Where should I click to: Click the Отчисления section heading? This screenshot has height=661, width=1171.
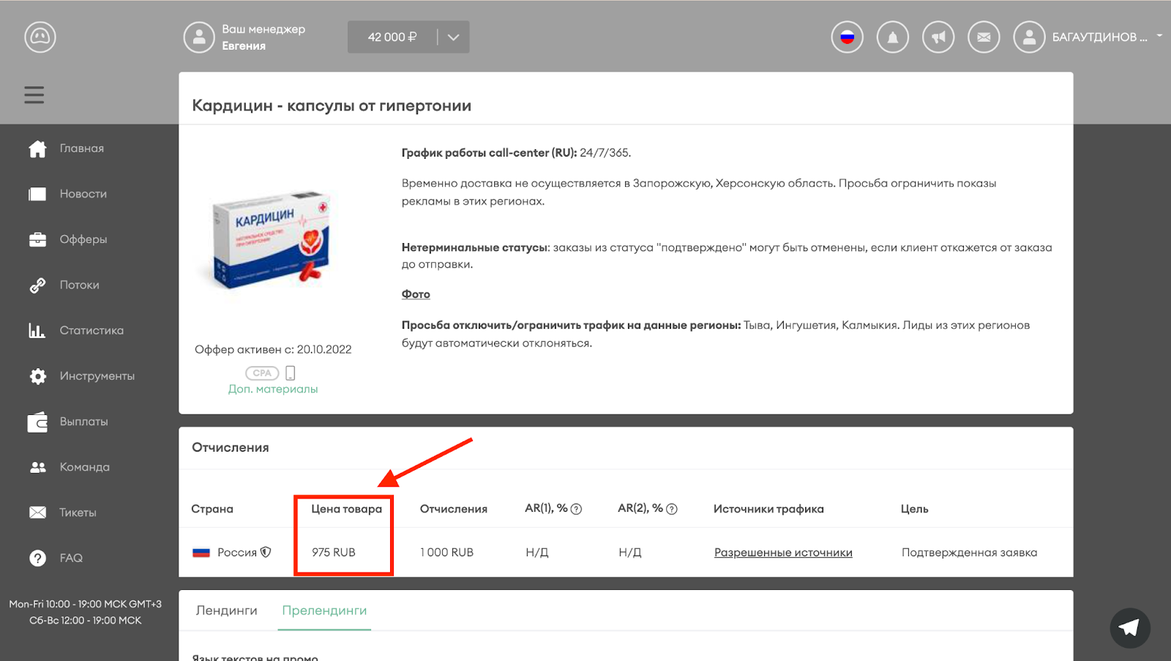(x=231, y=447)
